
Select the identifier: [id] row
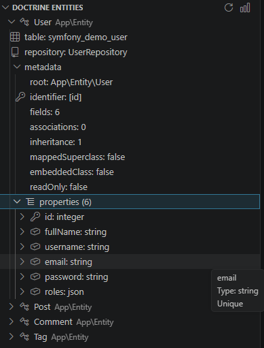click(x=56, y=97)
